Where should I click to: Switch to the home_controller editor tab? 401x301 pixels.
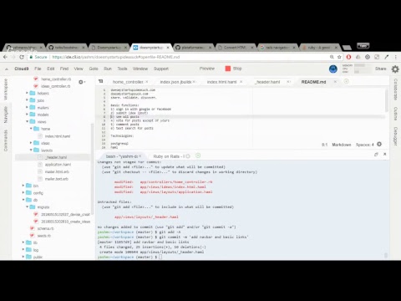click(128, 82)
